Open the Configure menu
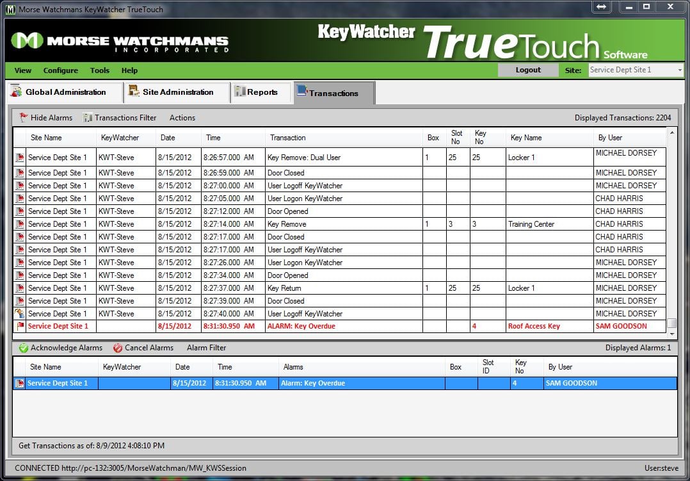690x481 pixels. (x=61, y=70)
